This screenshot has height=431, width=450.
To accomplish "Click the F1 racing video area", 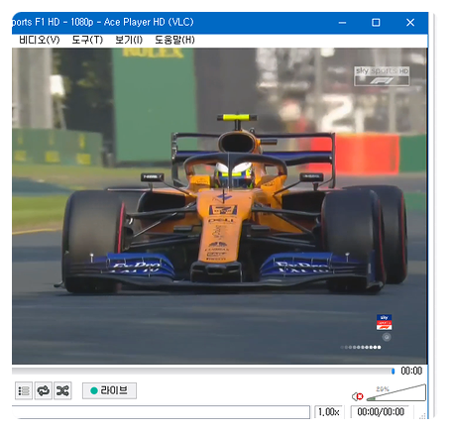I will click(220, 206).
